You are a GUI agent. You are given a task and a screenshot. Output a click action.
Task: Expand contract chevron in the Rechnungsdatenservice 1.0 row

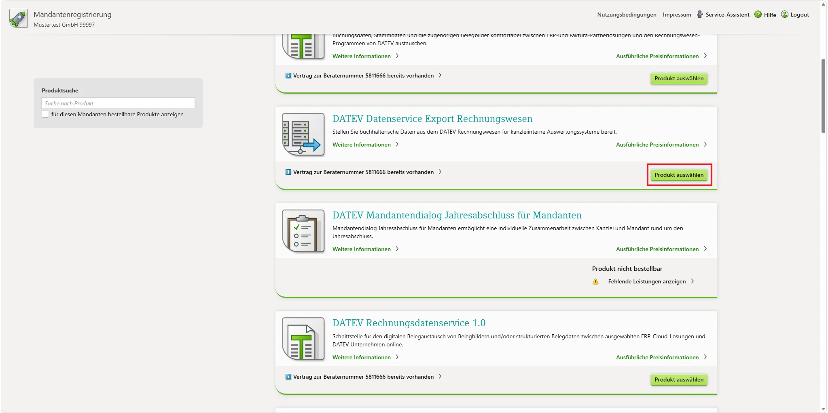(x=440, y=377)
